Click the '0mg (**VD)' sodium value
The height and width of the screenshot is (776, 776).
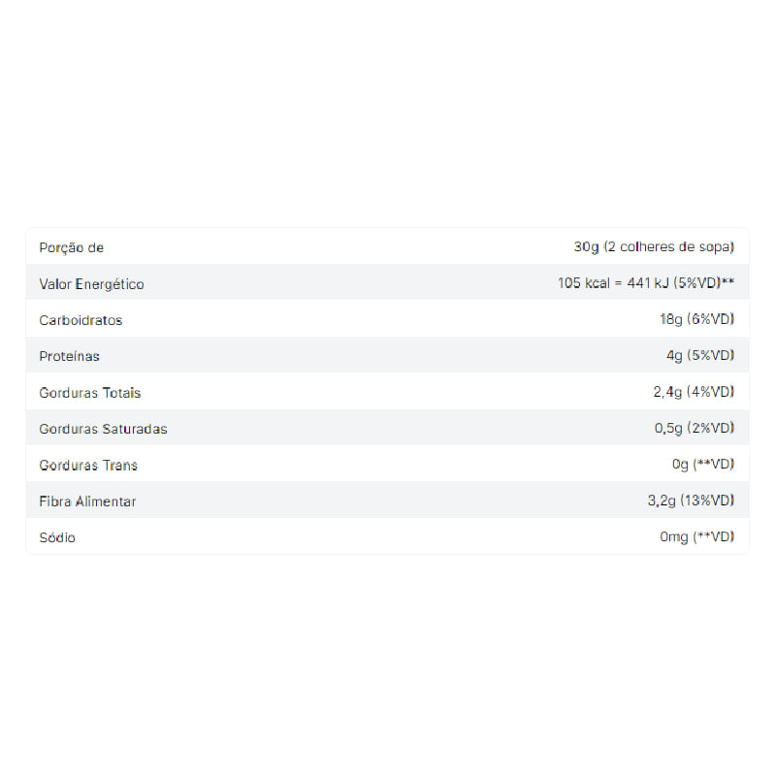tap(697, 537)
